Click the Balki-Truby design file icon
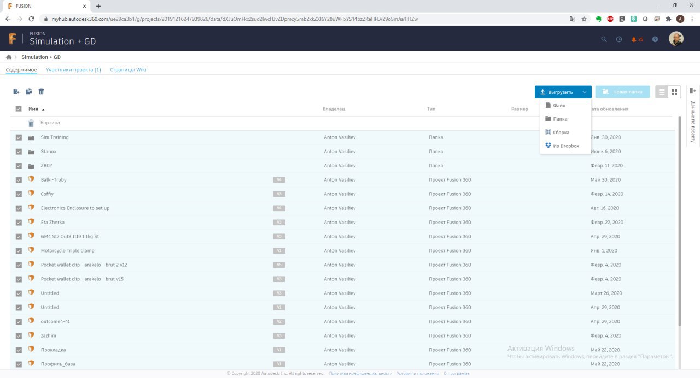 [x=31, y=179]
